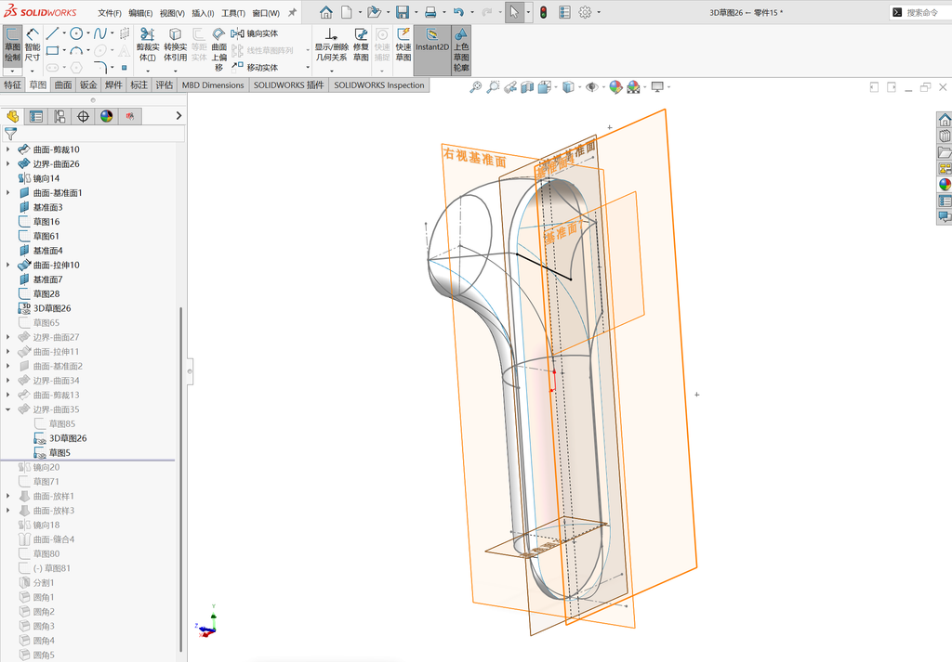The height and width of the screenshot is (662, 952).
Task: Click Move Entities (移动实体)
Action: [255, 67]
